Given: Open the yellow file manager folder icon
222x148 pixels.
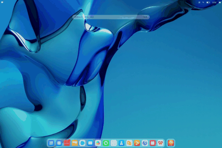Looking at the screenshot, I should pyautogui.click(x=75, y=143).
